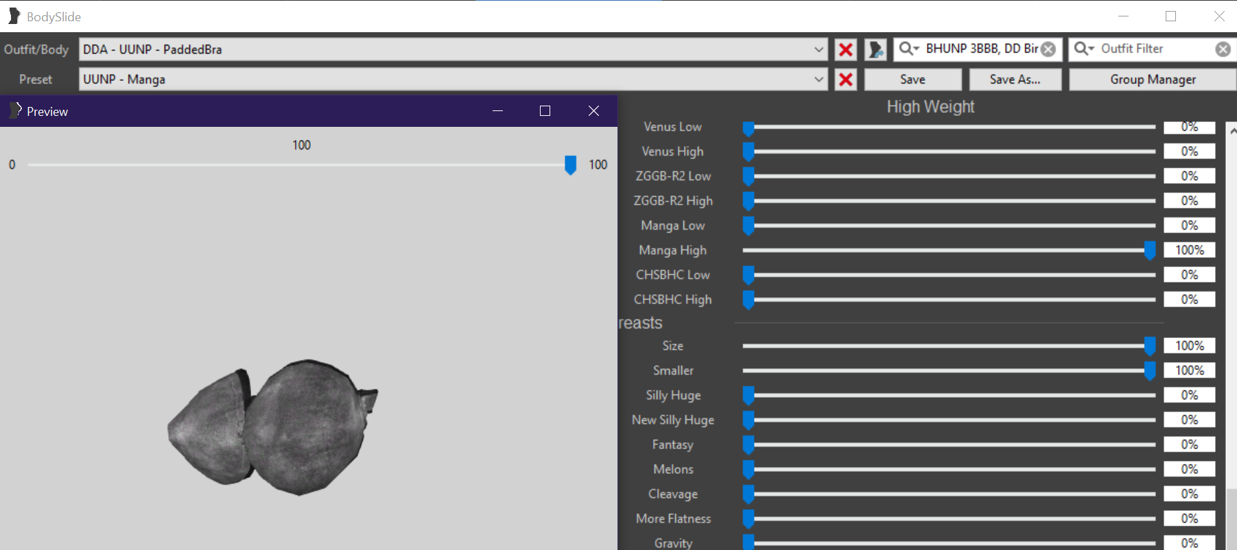Expand the Outfit/Body dropdown

818,49
